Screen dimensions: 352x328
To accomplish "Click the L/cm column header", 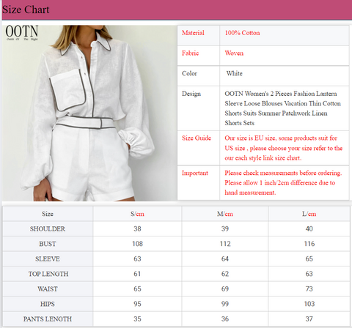I will point(309,214).
